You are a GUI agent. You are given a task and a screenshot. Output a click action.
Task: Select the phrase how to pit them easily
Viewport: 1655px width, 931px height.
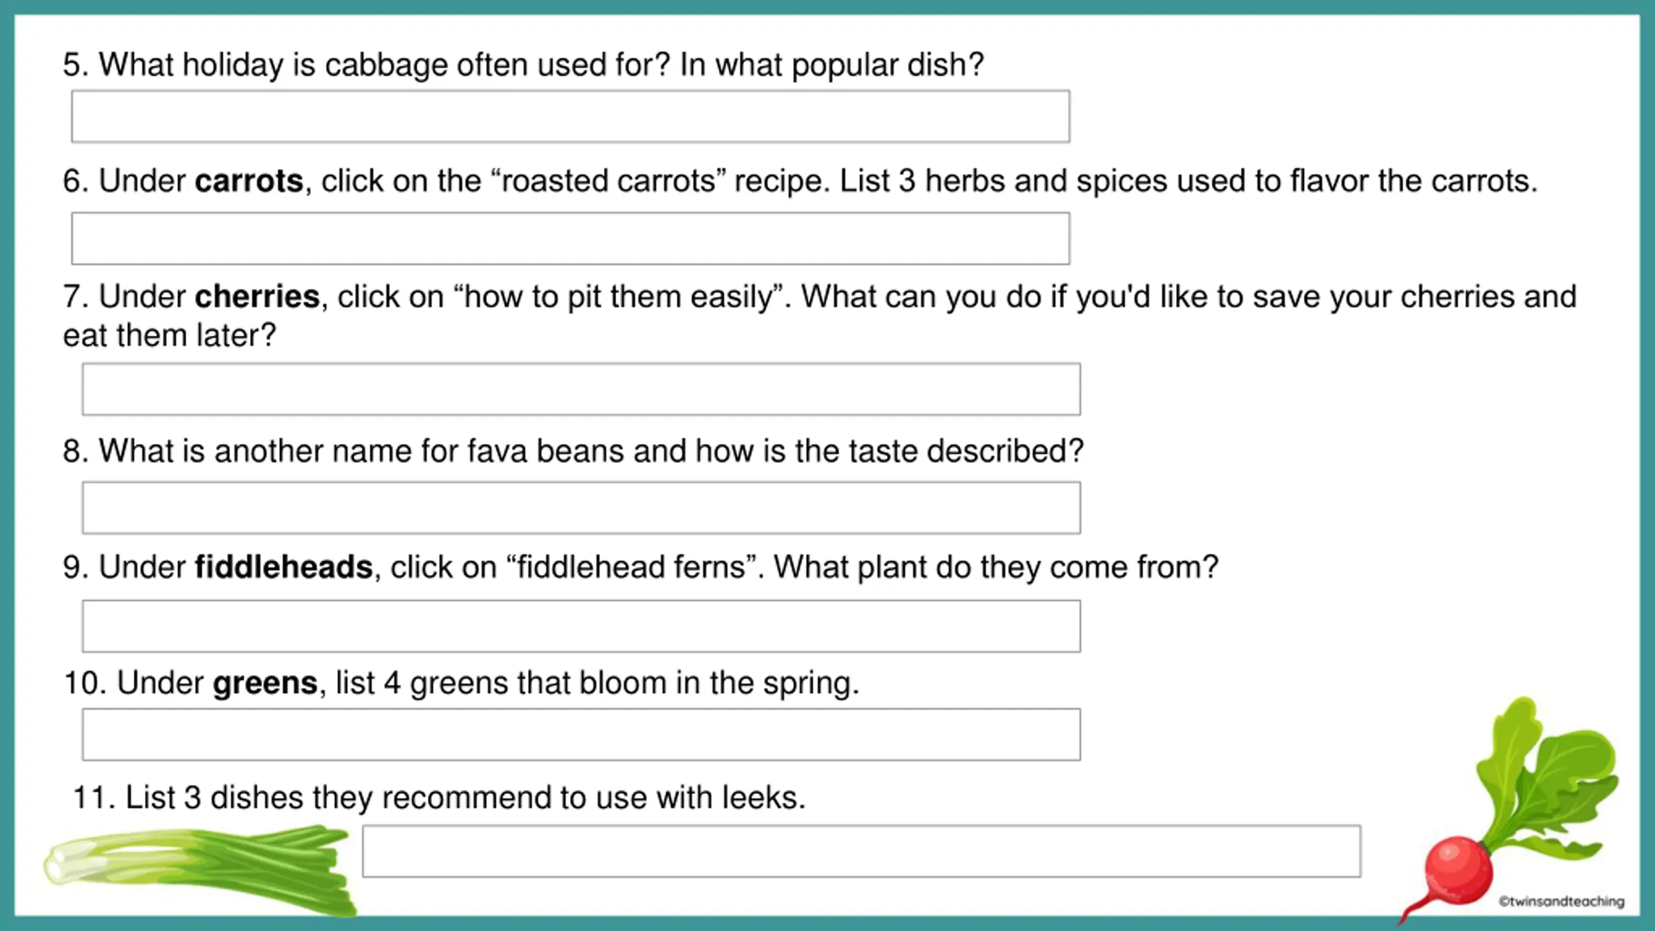pyautogui.click(x=619, y=297)
